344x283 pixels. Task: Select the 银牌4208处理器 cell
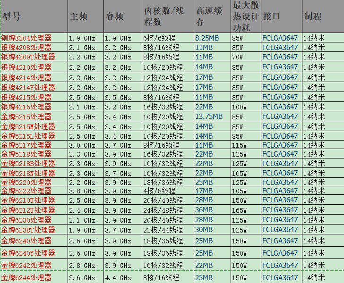click(34, 47)
